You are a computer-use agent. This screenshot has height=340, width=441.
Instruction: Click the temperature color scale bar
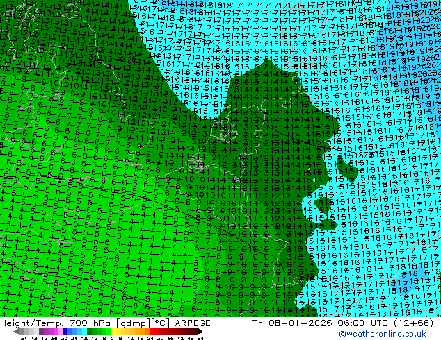point(108,332)
